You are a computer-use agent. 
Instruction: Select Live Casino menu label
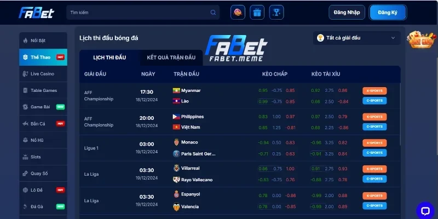pyautogui.click(x=43, y=74)
